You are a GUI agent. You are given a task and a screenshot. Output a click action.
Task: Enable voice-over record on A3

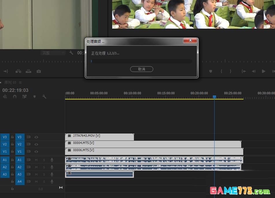click(52, 174)
